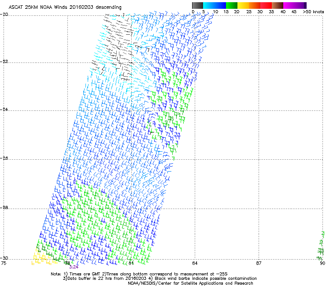Click the -28 latitude axis label
Viewport: 326px width, 286px height.
point(4,208)
